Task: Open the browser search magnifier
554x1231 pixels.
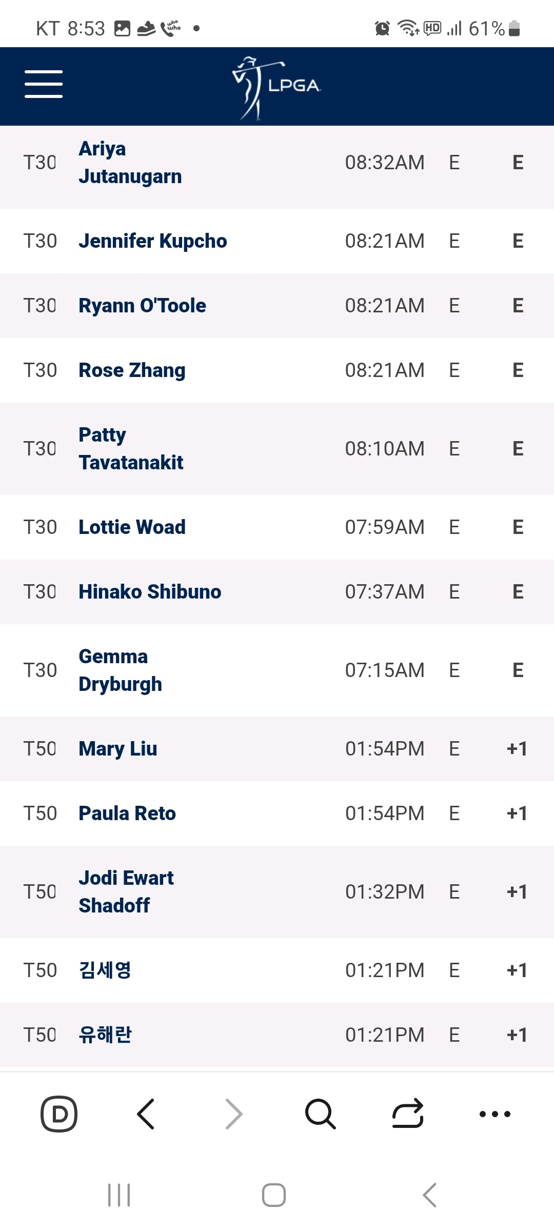Action: [321, 1114]
